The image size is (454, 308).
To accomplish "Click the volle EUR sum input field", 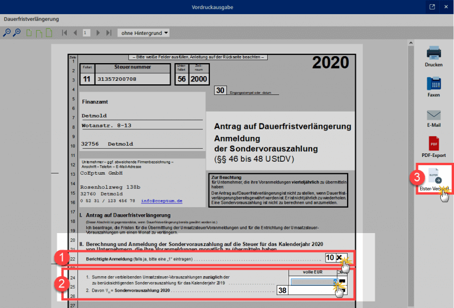I will [x=313, y=281].
